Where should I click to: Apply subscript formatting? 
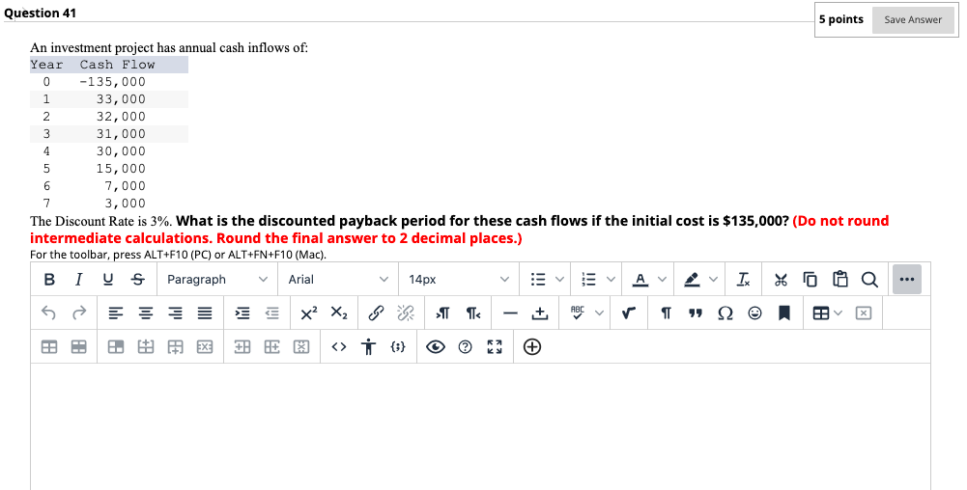coord(338,313)
